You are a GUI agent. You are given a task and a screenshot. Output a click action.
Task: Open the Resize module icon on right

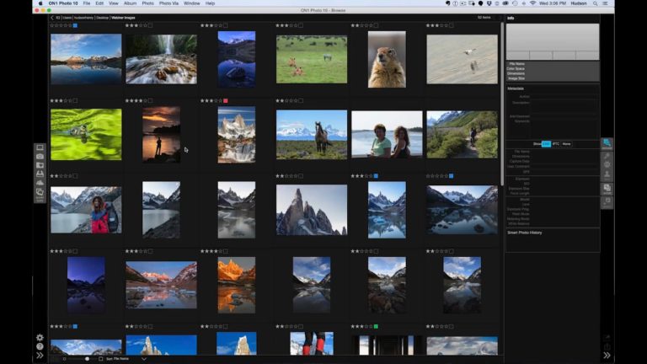607,202
